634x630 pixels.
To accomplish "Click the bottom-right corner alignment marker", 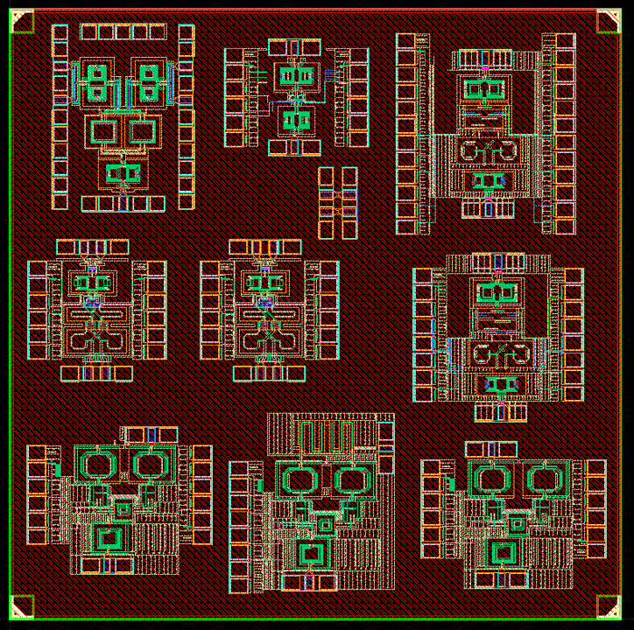I will (x=608, y=605).
